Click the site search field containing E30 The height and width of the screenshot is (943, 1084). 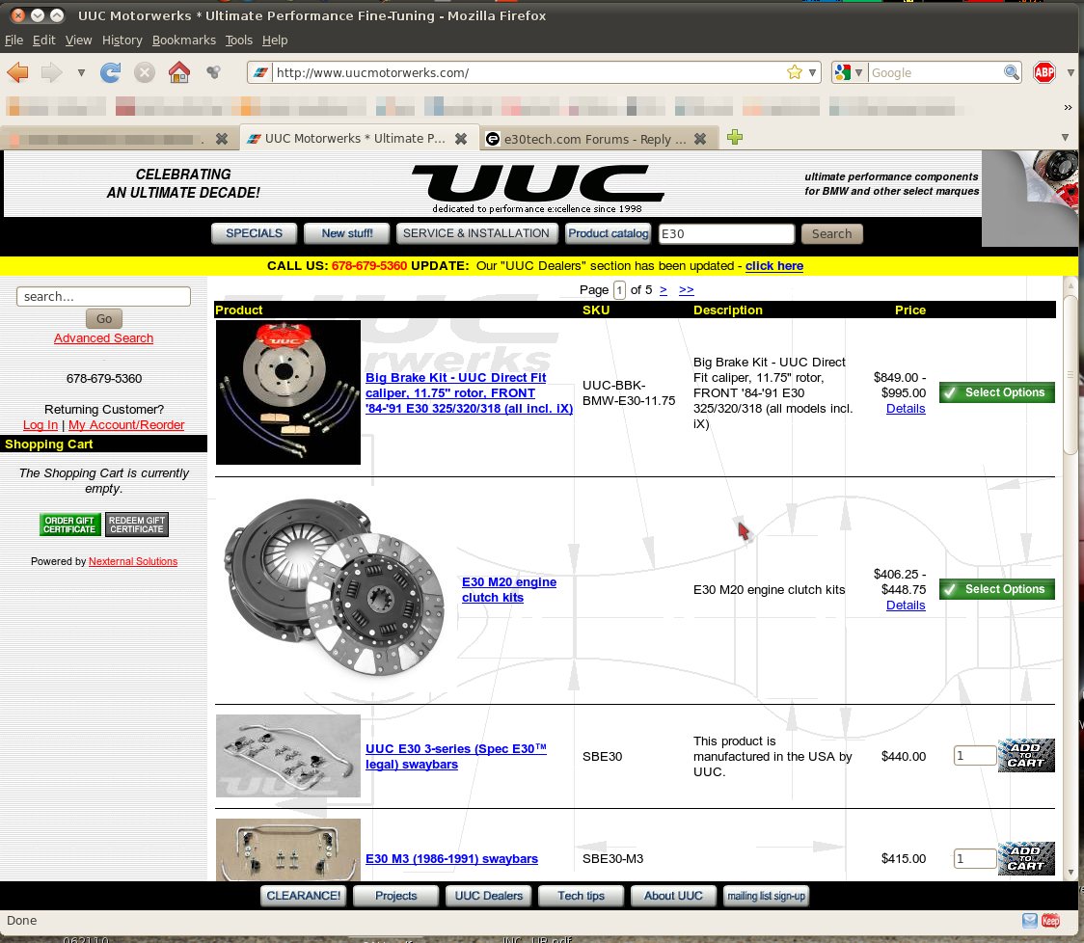tap(726, 233)
